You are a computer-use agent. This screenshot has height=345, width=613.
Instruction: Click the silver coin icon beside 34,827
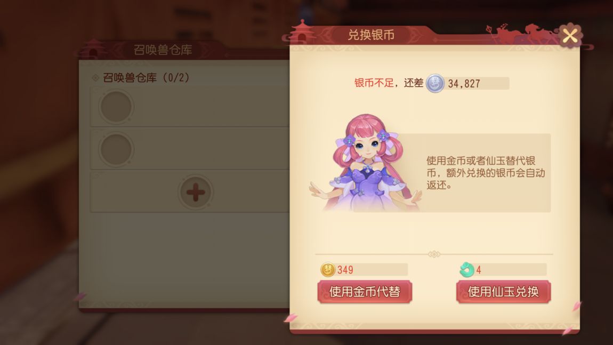click(x=435, y=83)
